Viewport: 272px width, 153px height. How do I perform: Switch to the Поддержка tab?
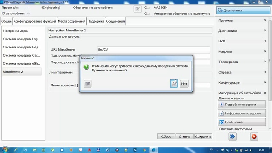tap(96, 21)
